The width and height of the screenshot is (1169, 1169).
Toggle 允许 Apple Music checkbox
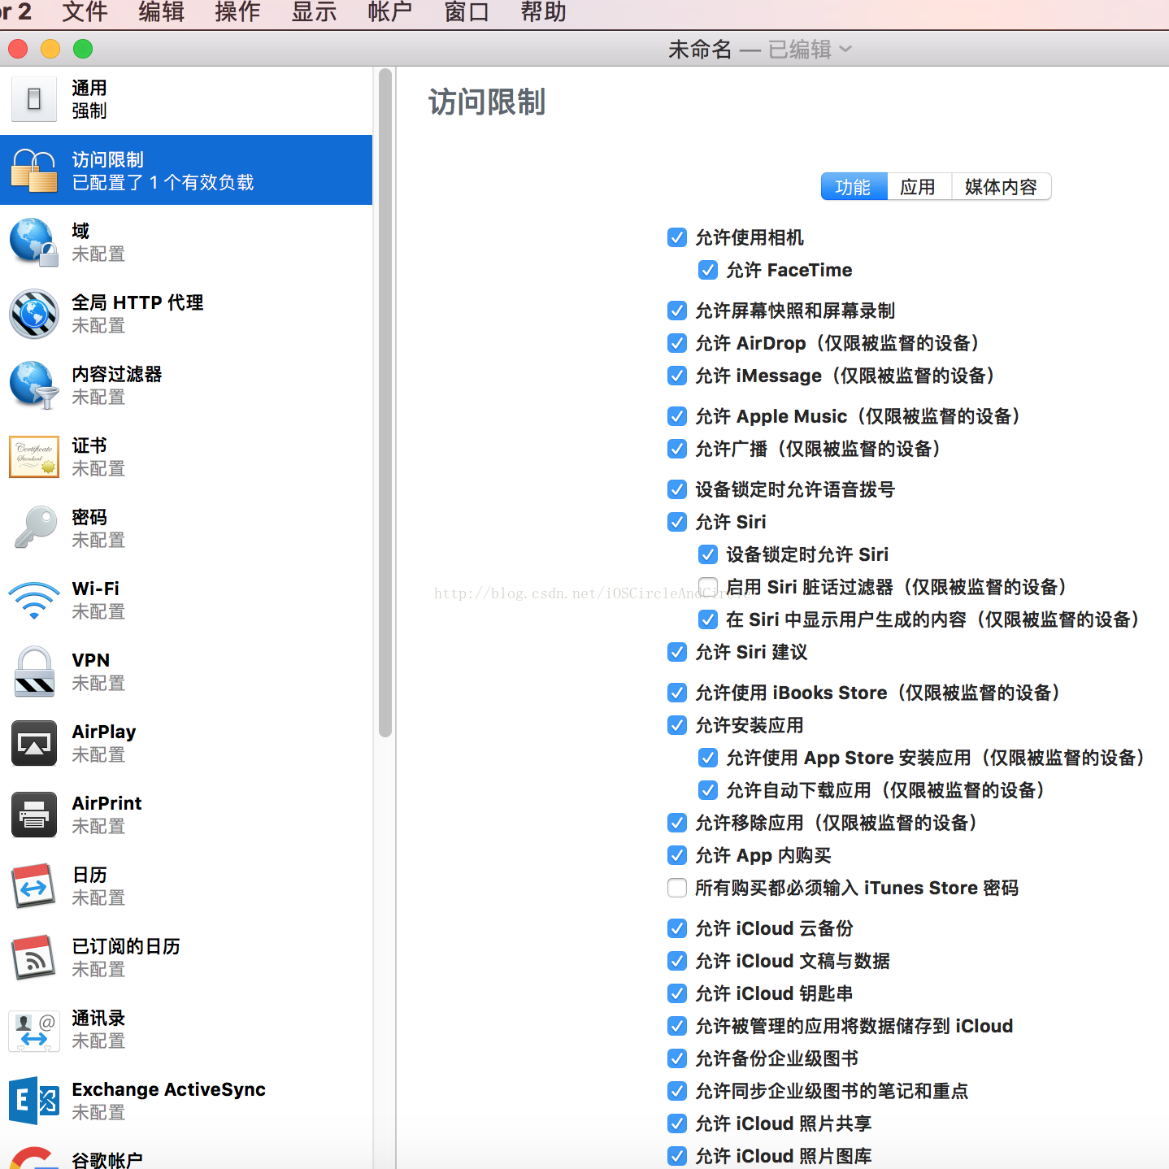click(677, 416)
